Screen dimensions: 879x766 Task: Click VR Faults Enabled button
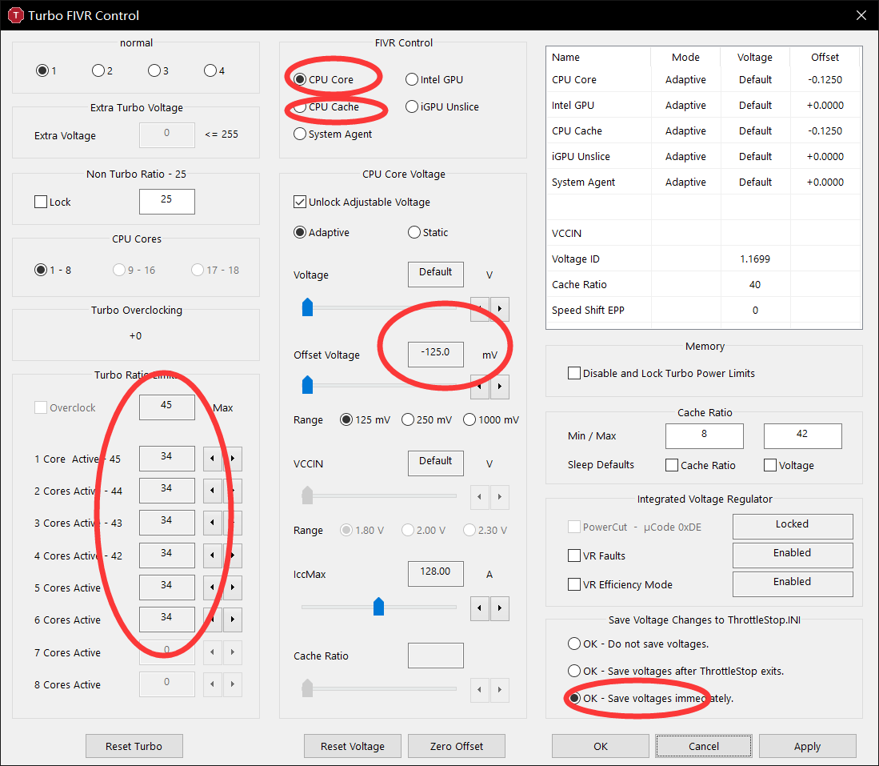[x=793, y=555]
